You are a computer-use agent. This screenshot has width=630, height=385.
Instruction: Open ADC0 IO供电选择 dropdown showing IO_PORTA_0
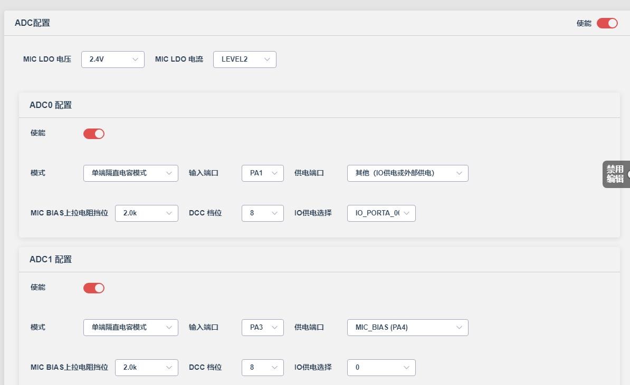381,213
